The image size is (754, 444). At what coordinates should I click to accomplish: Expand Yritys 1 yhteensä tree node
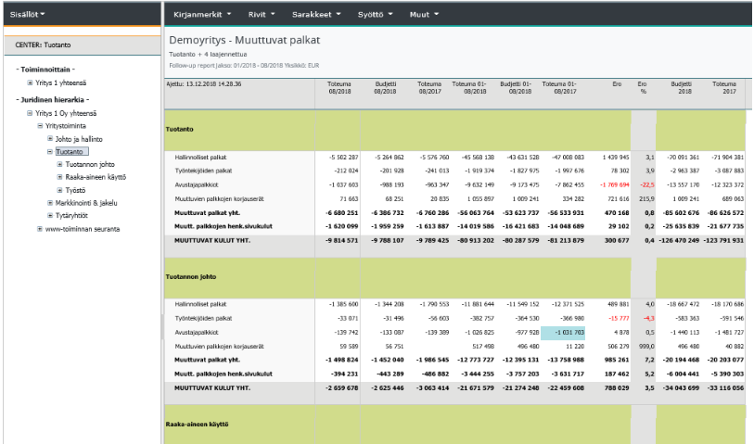[30, 83]
